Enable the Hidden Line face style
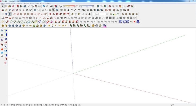The height and width of the screenshot is (106, 196). [46, 10]
